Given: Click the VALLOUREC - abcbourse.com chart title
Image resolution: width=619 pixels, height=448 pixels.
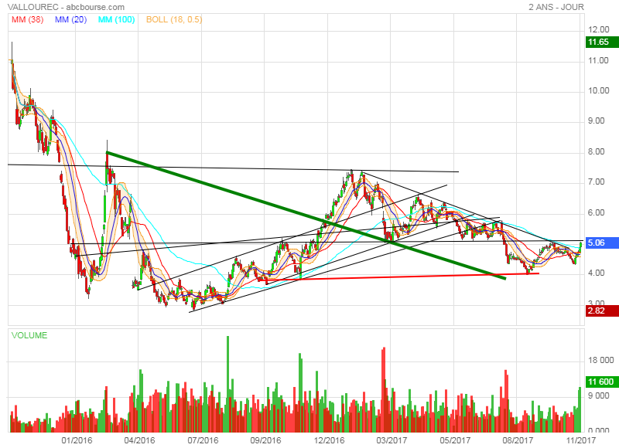Looking at the screenshot, I should (67, 7).
